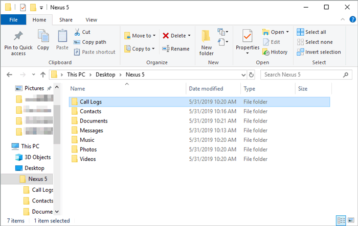This screenshot has width=358, height=226.
Task: Sort by Size column header
Action: coord(303,89)
